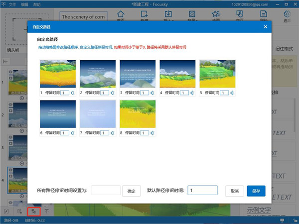Viewport: 299px width, 224px height.
Task: Click the Preview document toolbar icon
Action: pyautogui.click(x=264, y=15)
